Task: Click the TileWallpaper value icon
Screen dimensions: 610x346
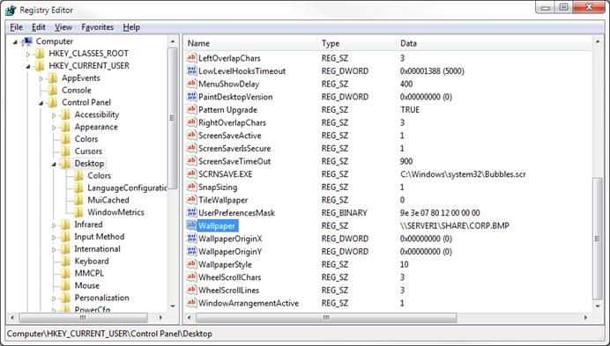Action: 191,200
